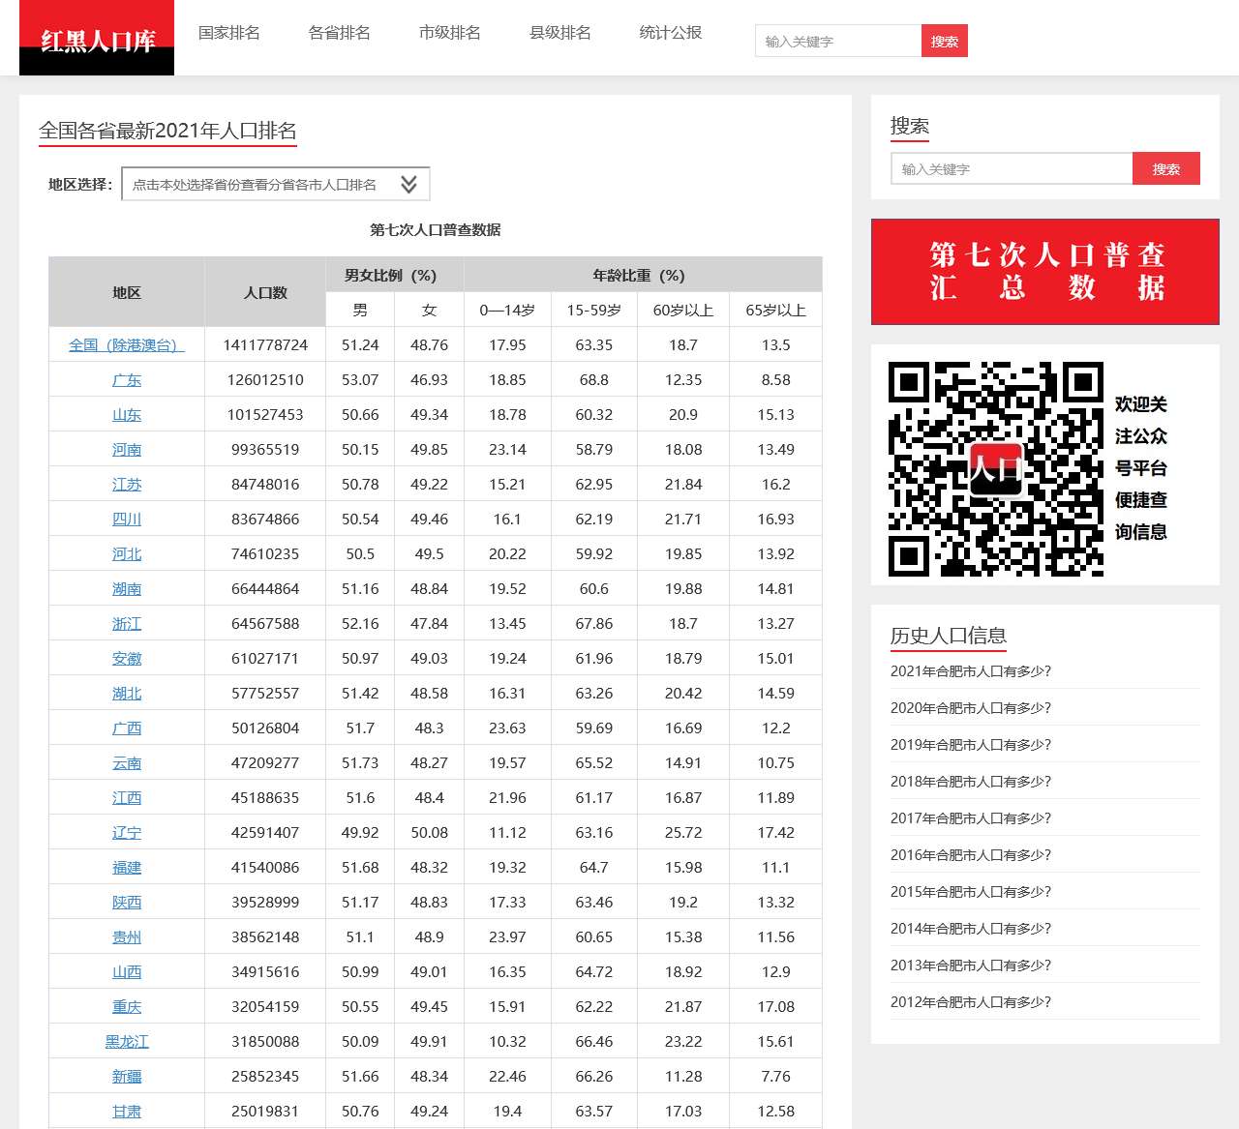
Task: Open 2019年合肥市人口有多少? link
Action: (971, 745)
